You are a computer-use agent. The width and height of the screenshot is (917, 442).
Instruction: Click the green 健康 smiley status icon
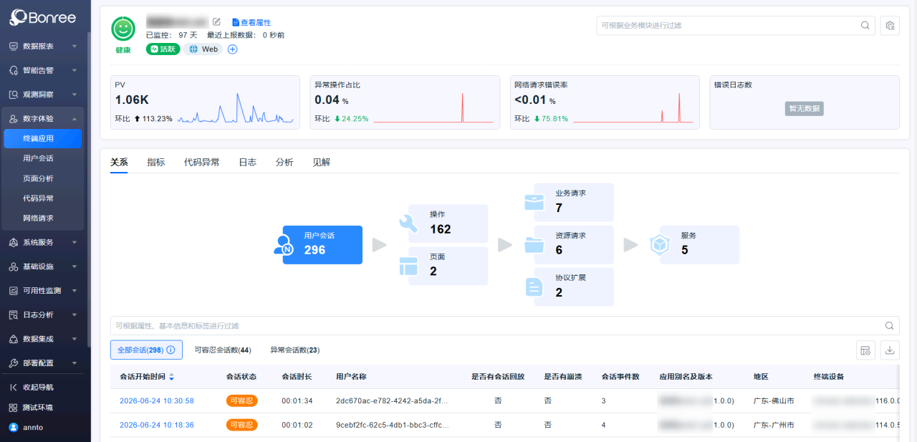(123, 29)
